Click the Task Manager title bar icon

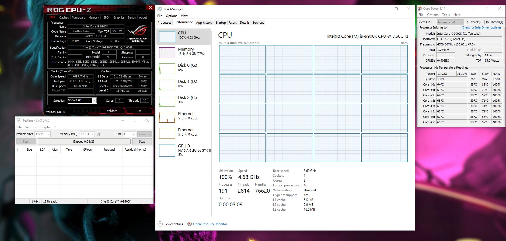(160, 9)
